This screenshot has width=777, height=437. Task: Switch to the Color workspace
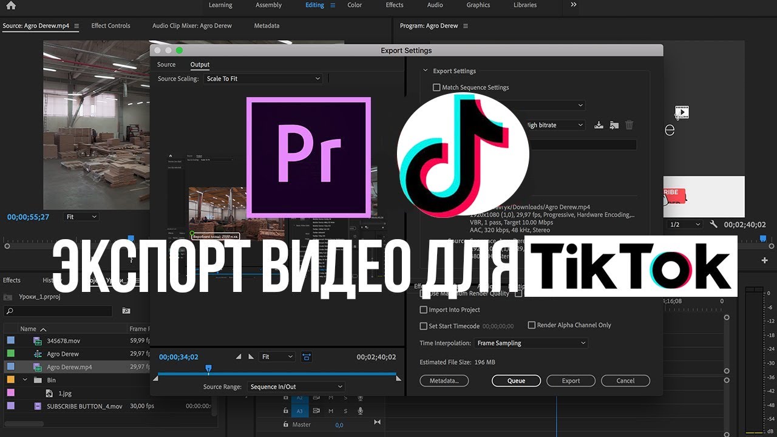click(x=355, y=5)
